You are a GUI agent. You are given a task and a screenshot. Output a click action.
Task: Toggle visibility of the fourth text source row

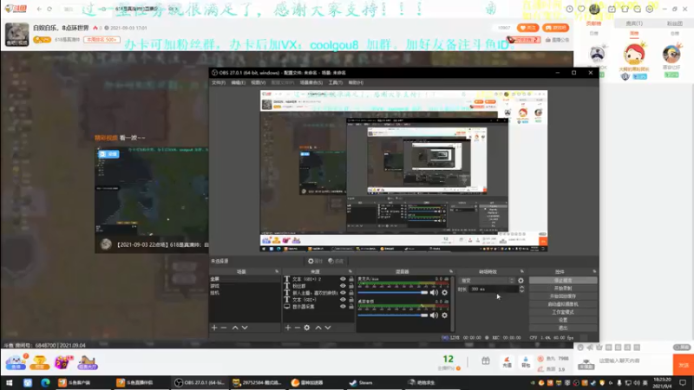pyautogui.click(x=343, y=300)
